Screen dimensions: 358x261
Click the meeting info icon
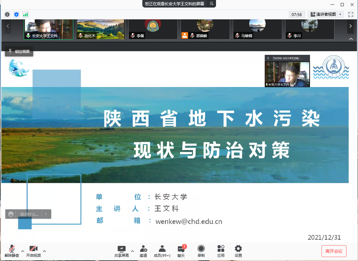pos(7,14)
